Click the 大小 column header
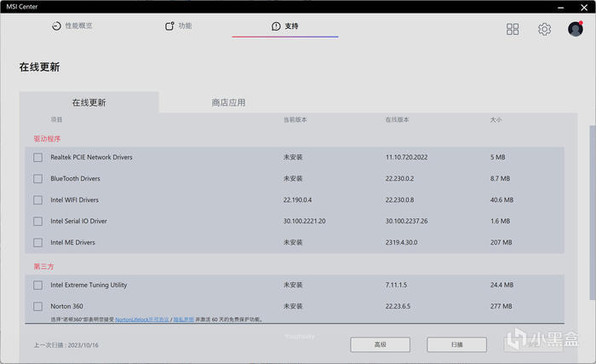Viewport: 596px width, 364px height. click(x=496, y=120)
